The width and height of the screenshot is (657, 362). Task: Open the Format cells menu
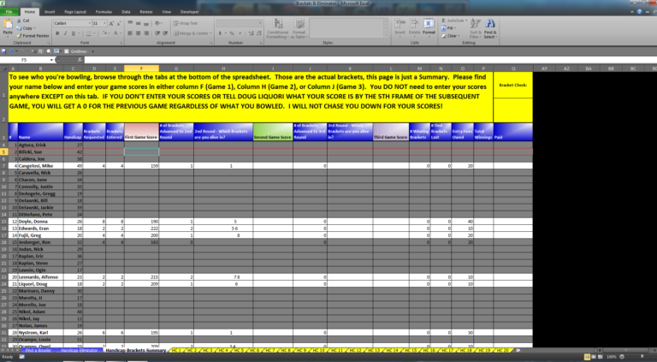[x=429, y=27]
